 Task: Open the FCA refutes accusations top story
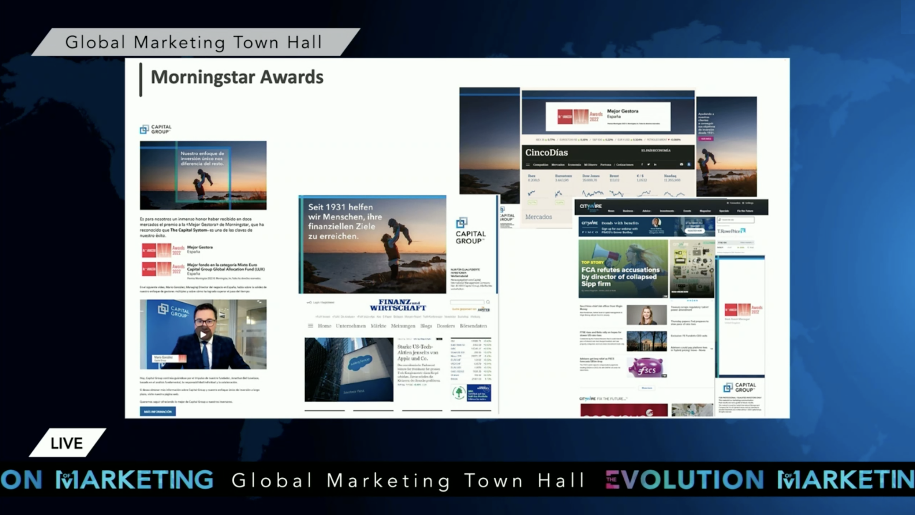tap(623, 269)
